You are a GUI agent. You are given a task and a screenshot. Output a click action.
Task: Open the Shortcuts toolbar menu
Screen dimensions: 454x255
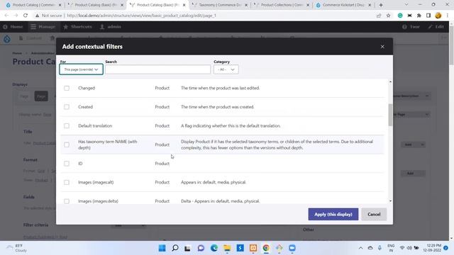coord(77,27)
